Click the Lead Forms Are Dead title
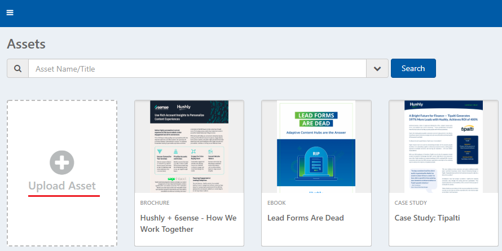Viewport: 502px width, 251px height. point(305,218)
